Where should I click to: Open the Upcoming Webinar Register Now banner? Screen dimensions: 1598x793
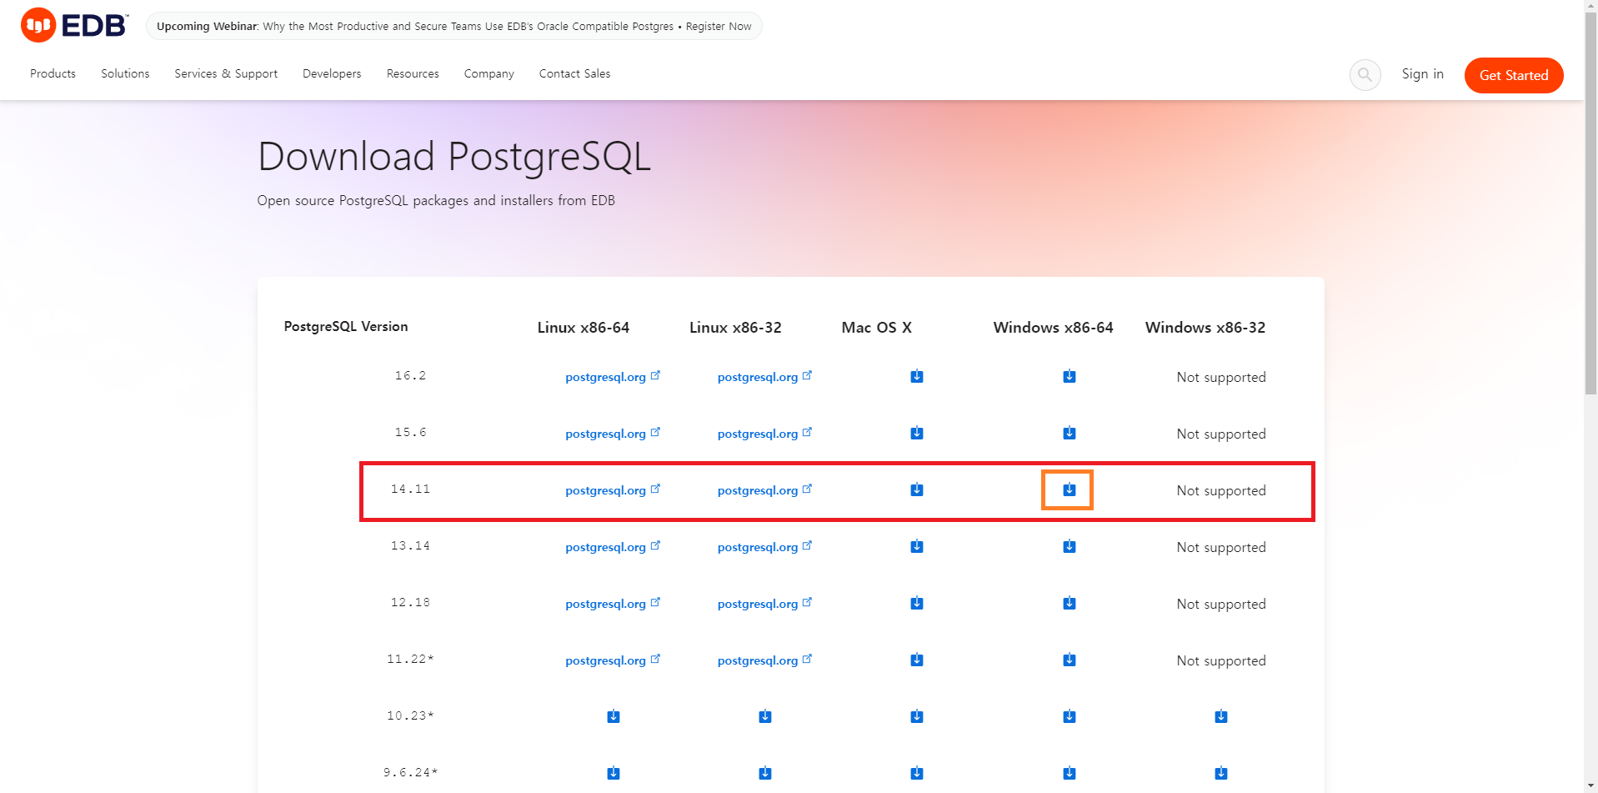[453, 26]
